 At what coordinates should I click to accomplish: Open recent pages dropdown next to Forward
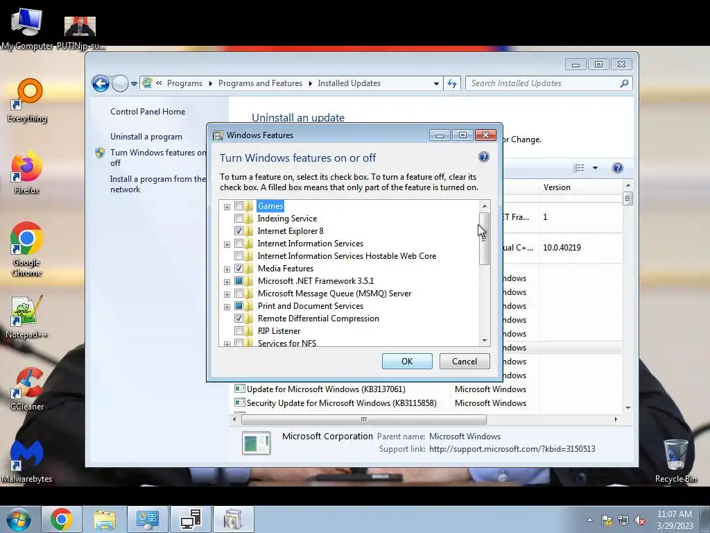(134, 84)
